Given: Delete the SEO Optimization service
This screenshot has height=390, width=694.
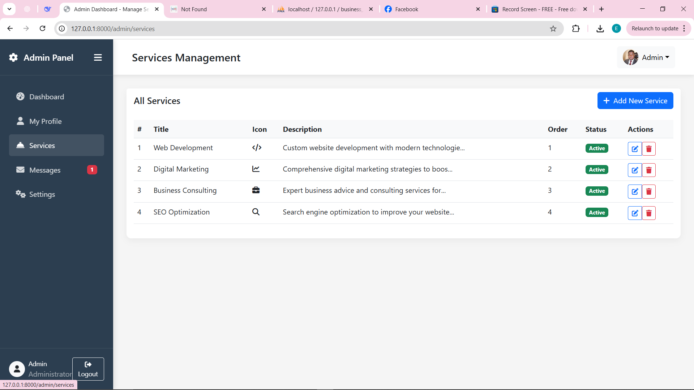Looking at the screenshot, I should tap(649, 213).
